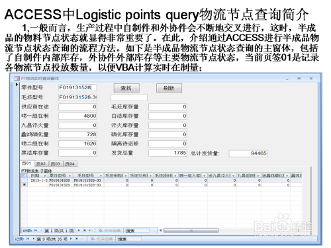Go to previous record in main form navigator

[x=33, y=239]
